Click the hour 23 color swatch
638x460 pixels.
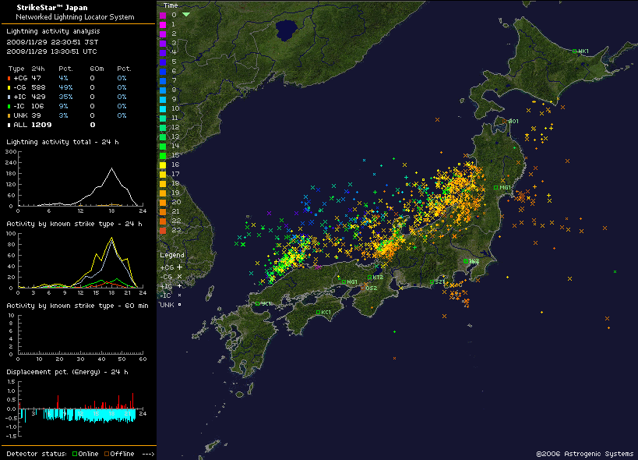(x=163, y=231)
